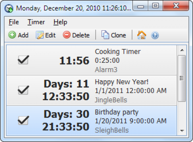The width and height of the screenshot is (193, 142).
Task: Open help via blue question icon
Action: pos(155,35)
